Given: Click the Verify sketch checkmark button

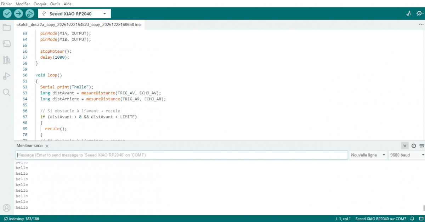Looking at the screenshot, I should point(7,13).
